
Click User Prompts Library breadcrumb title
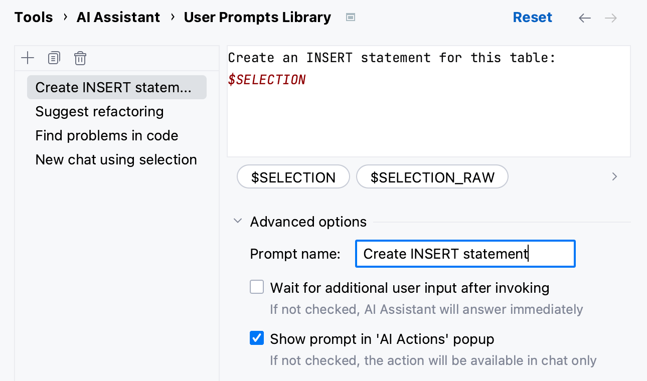click(x=257, y=18)
